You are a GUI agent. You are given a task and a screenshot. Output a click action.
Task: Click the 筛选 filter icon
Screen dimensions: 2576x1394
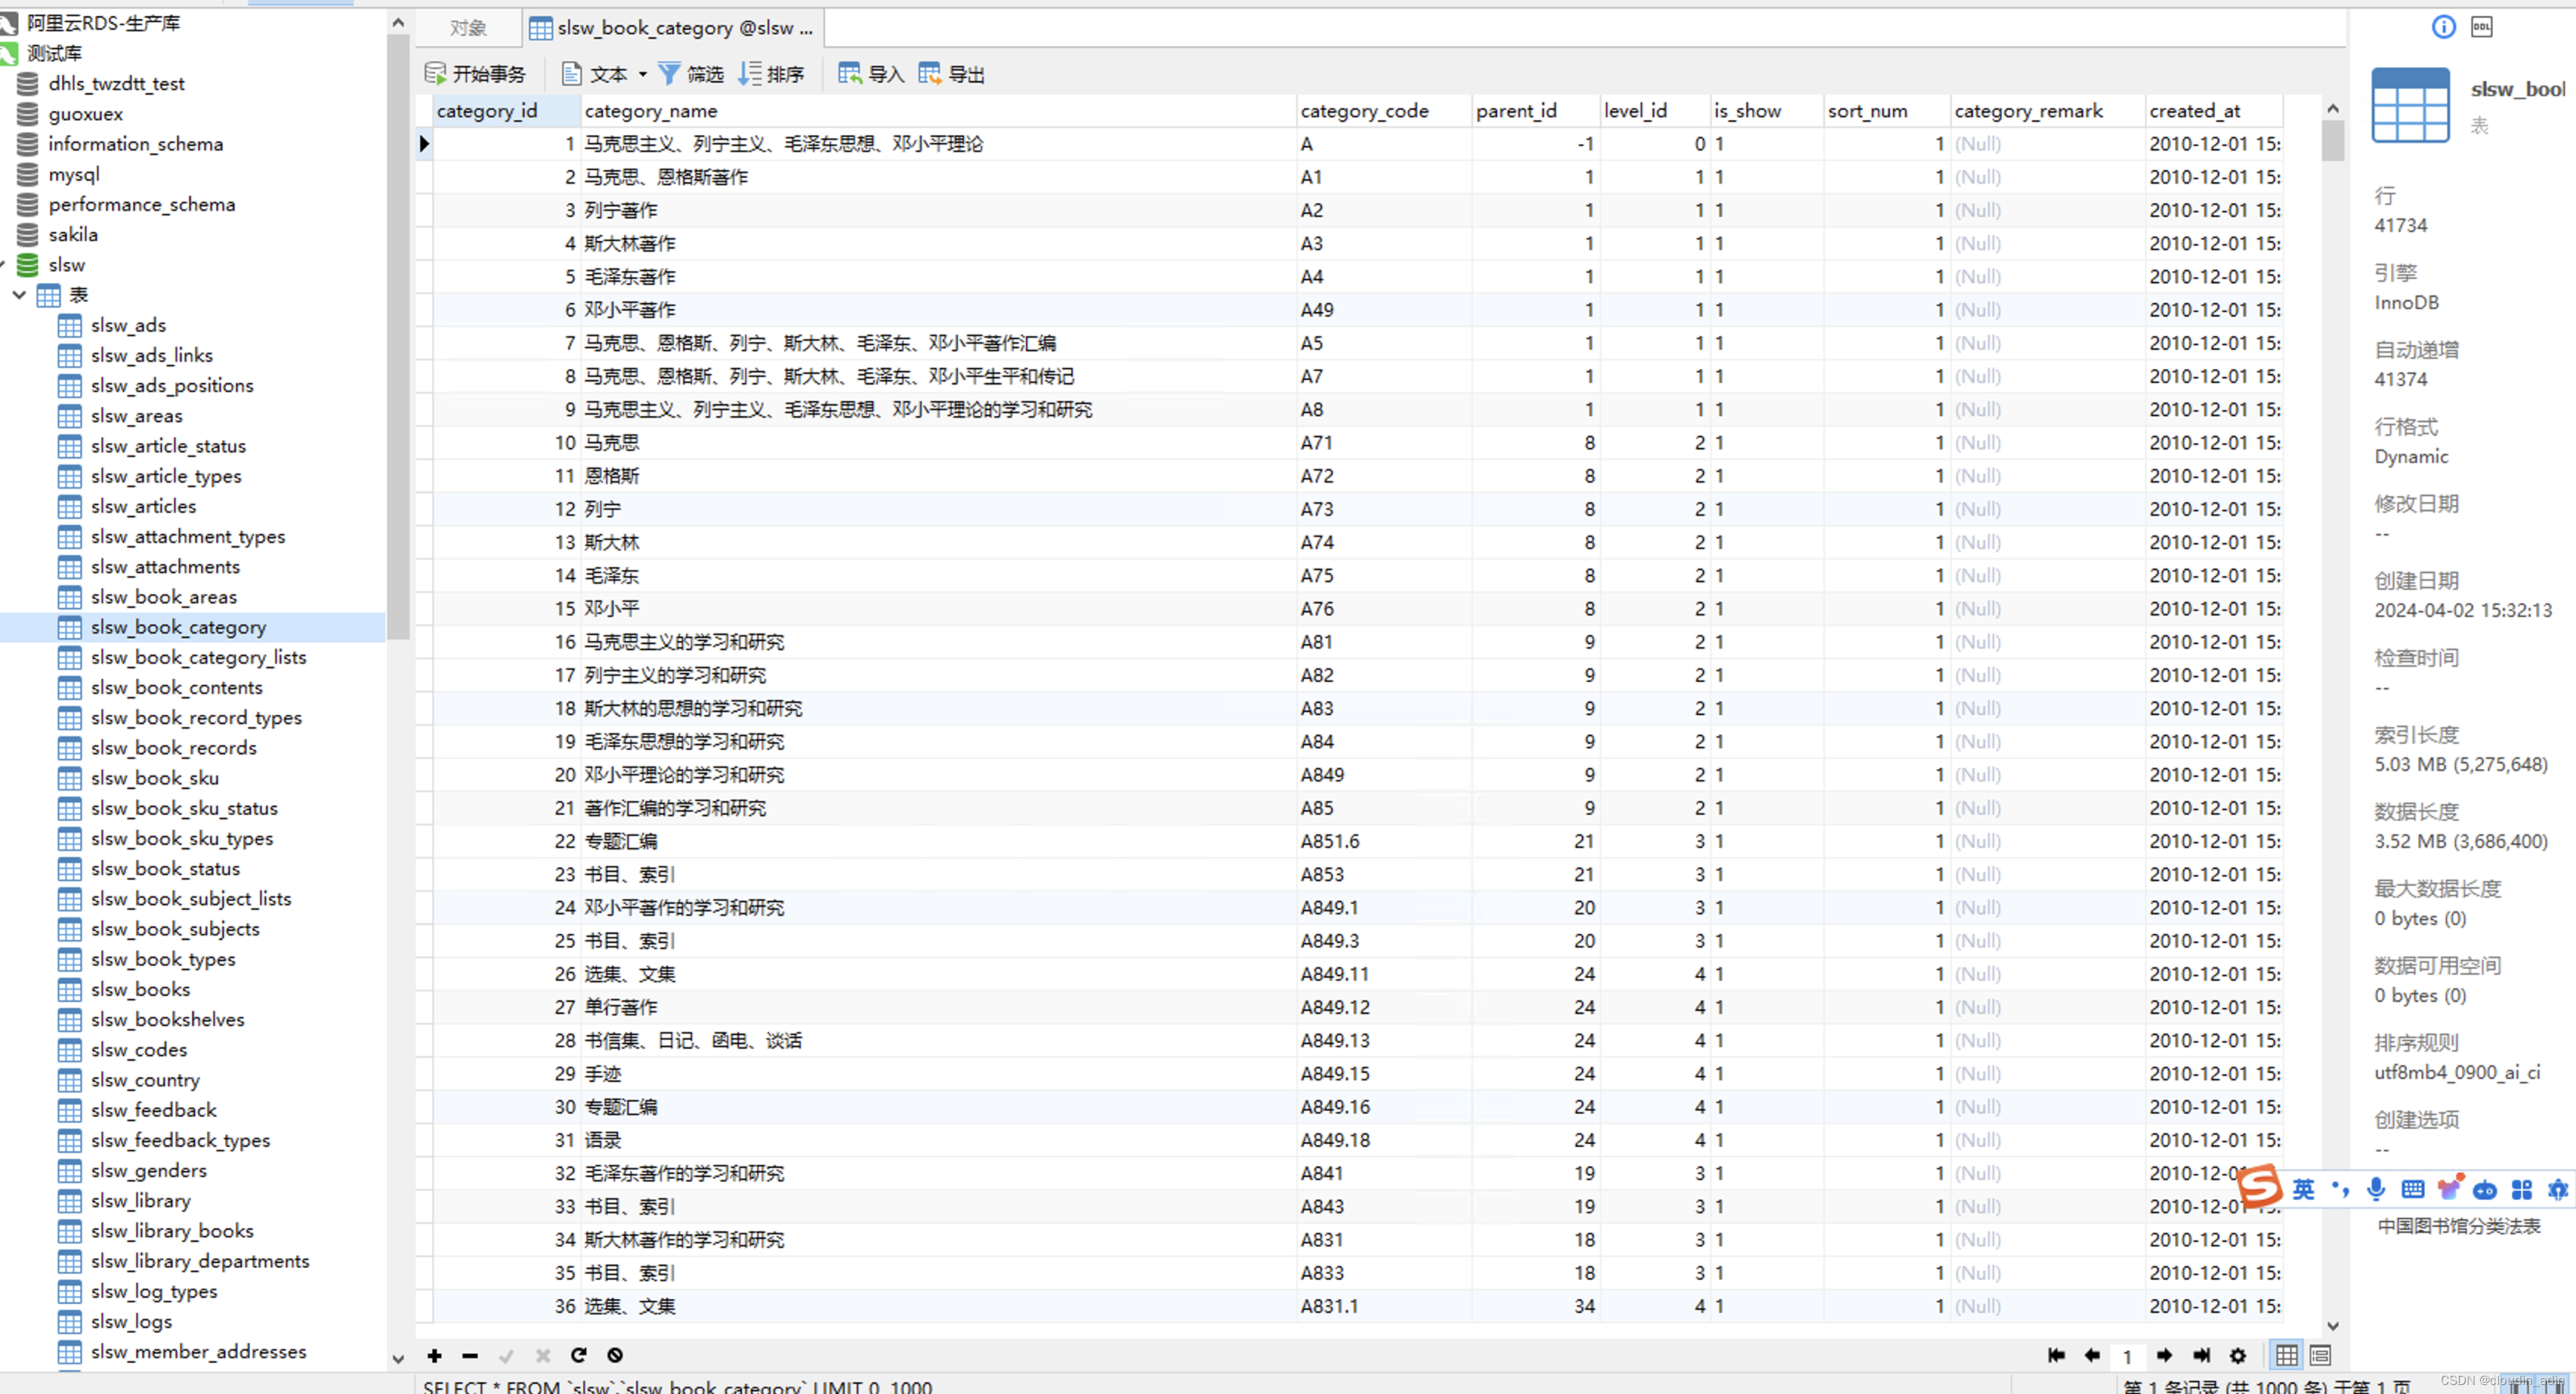669,74
